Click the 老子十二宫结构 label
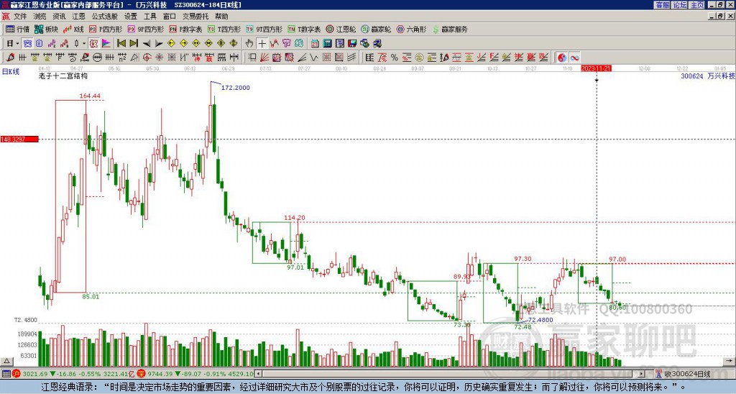This screenshot has width=736, height=394. point(63,75)
